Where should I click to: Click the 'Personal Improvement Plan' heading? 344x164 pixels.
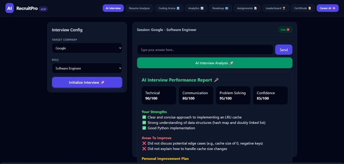165,158
